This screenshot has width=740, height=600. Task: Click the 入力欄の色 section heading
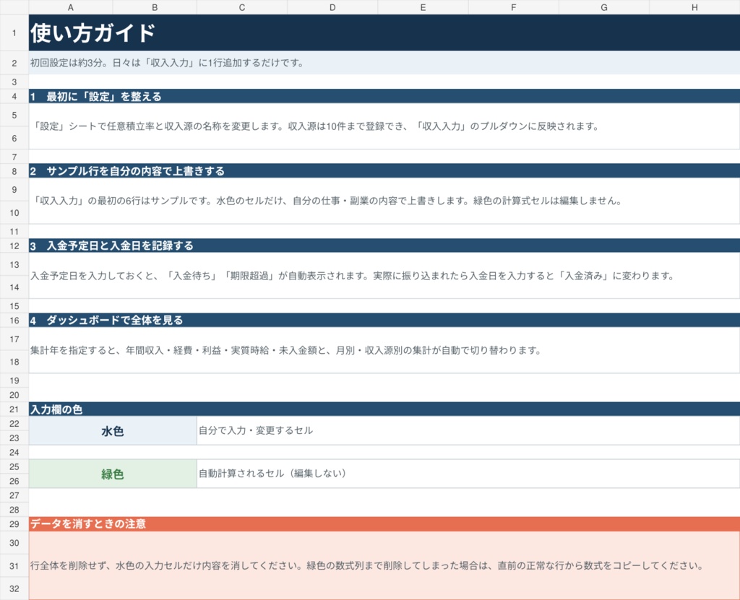tap(384, 409)
